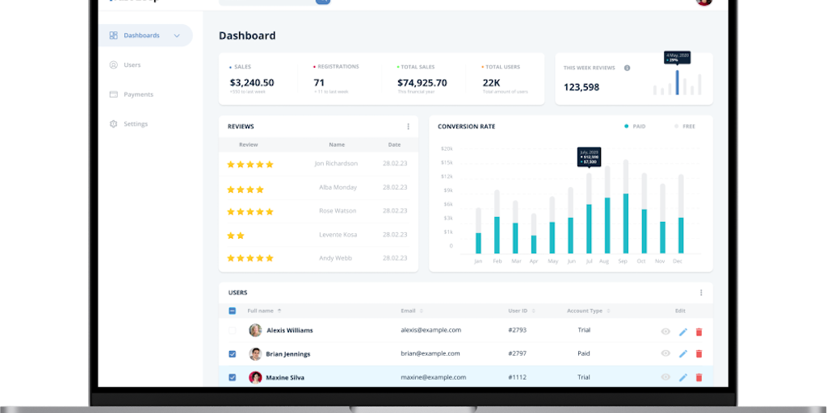The image size is (827, 413).
Task: Click the Rose Watson reviewer name
Action: tap(338, 211)
